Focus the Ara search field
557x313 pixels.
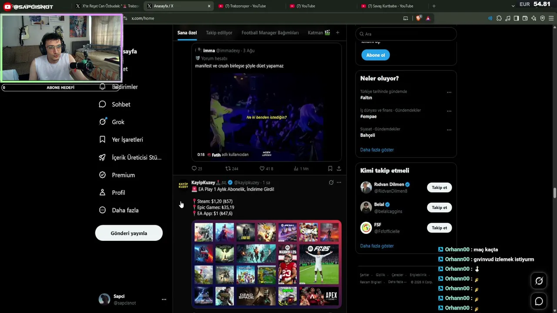click(x=406, y=34)
